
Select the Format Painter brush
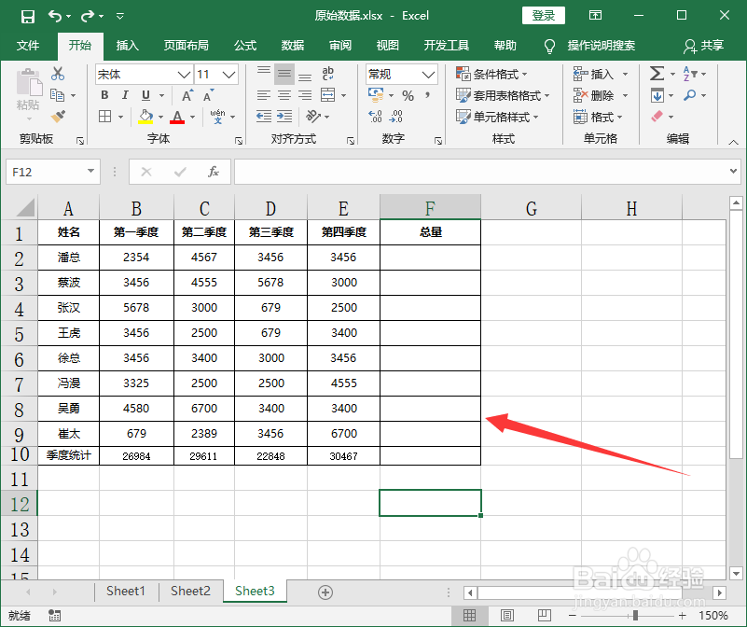click(58, 117)
